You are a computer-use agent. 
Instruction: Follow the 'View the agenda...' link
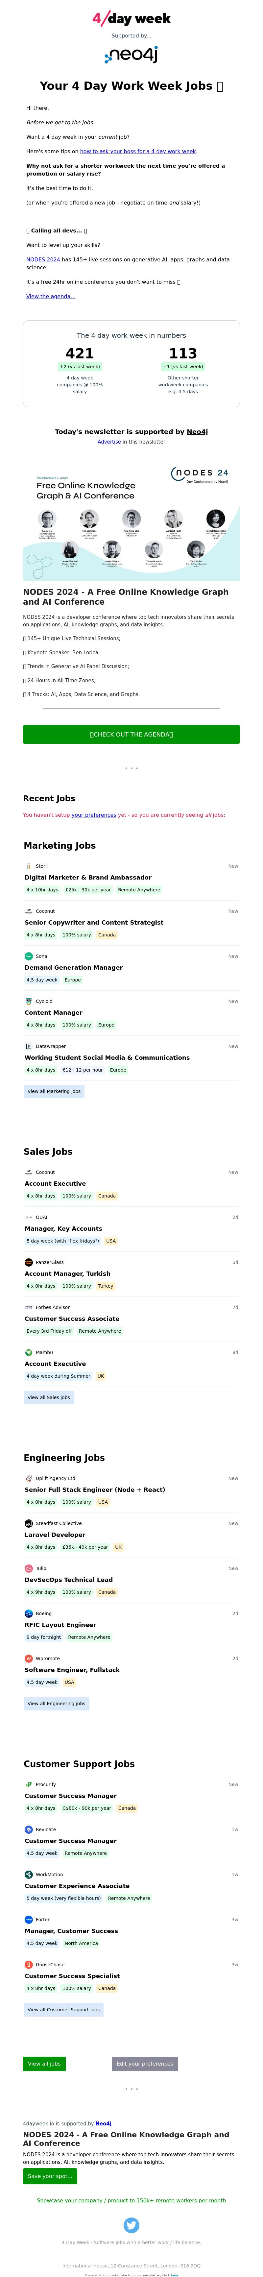point(50,297)
